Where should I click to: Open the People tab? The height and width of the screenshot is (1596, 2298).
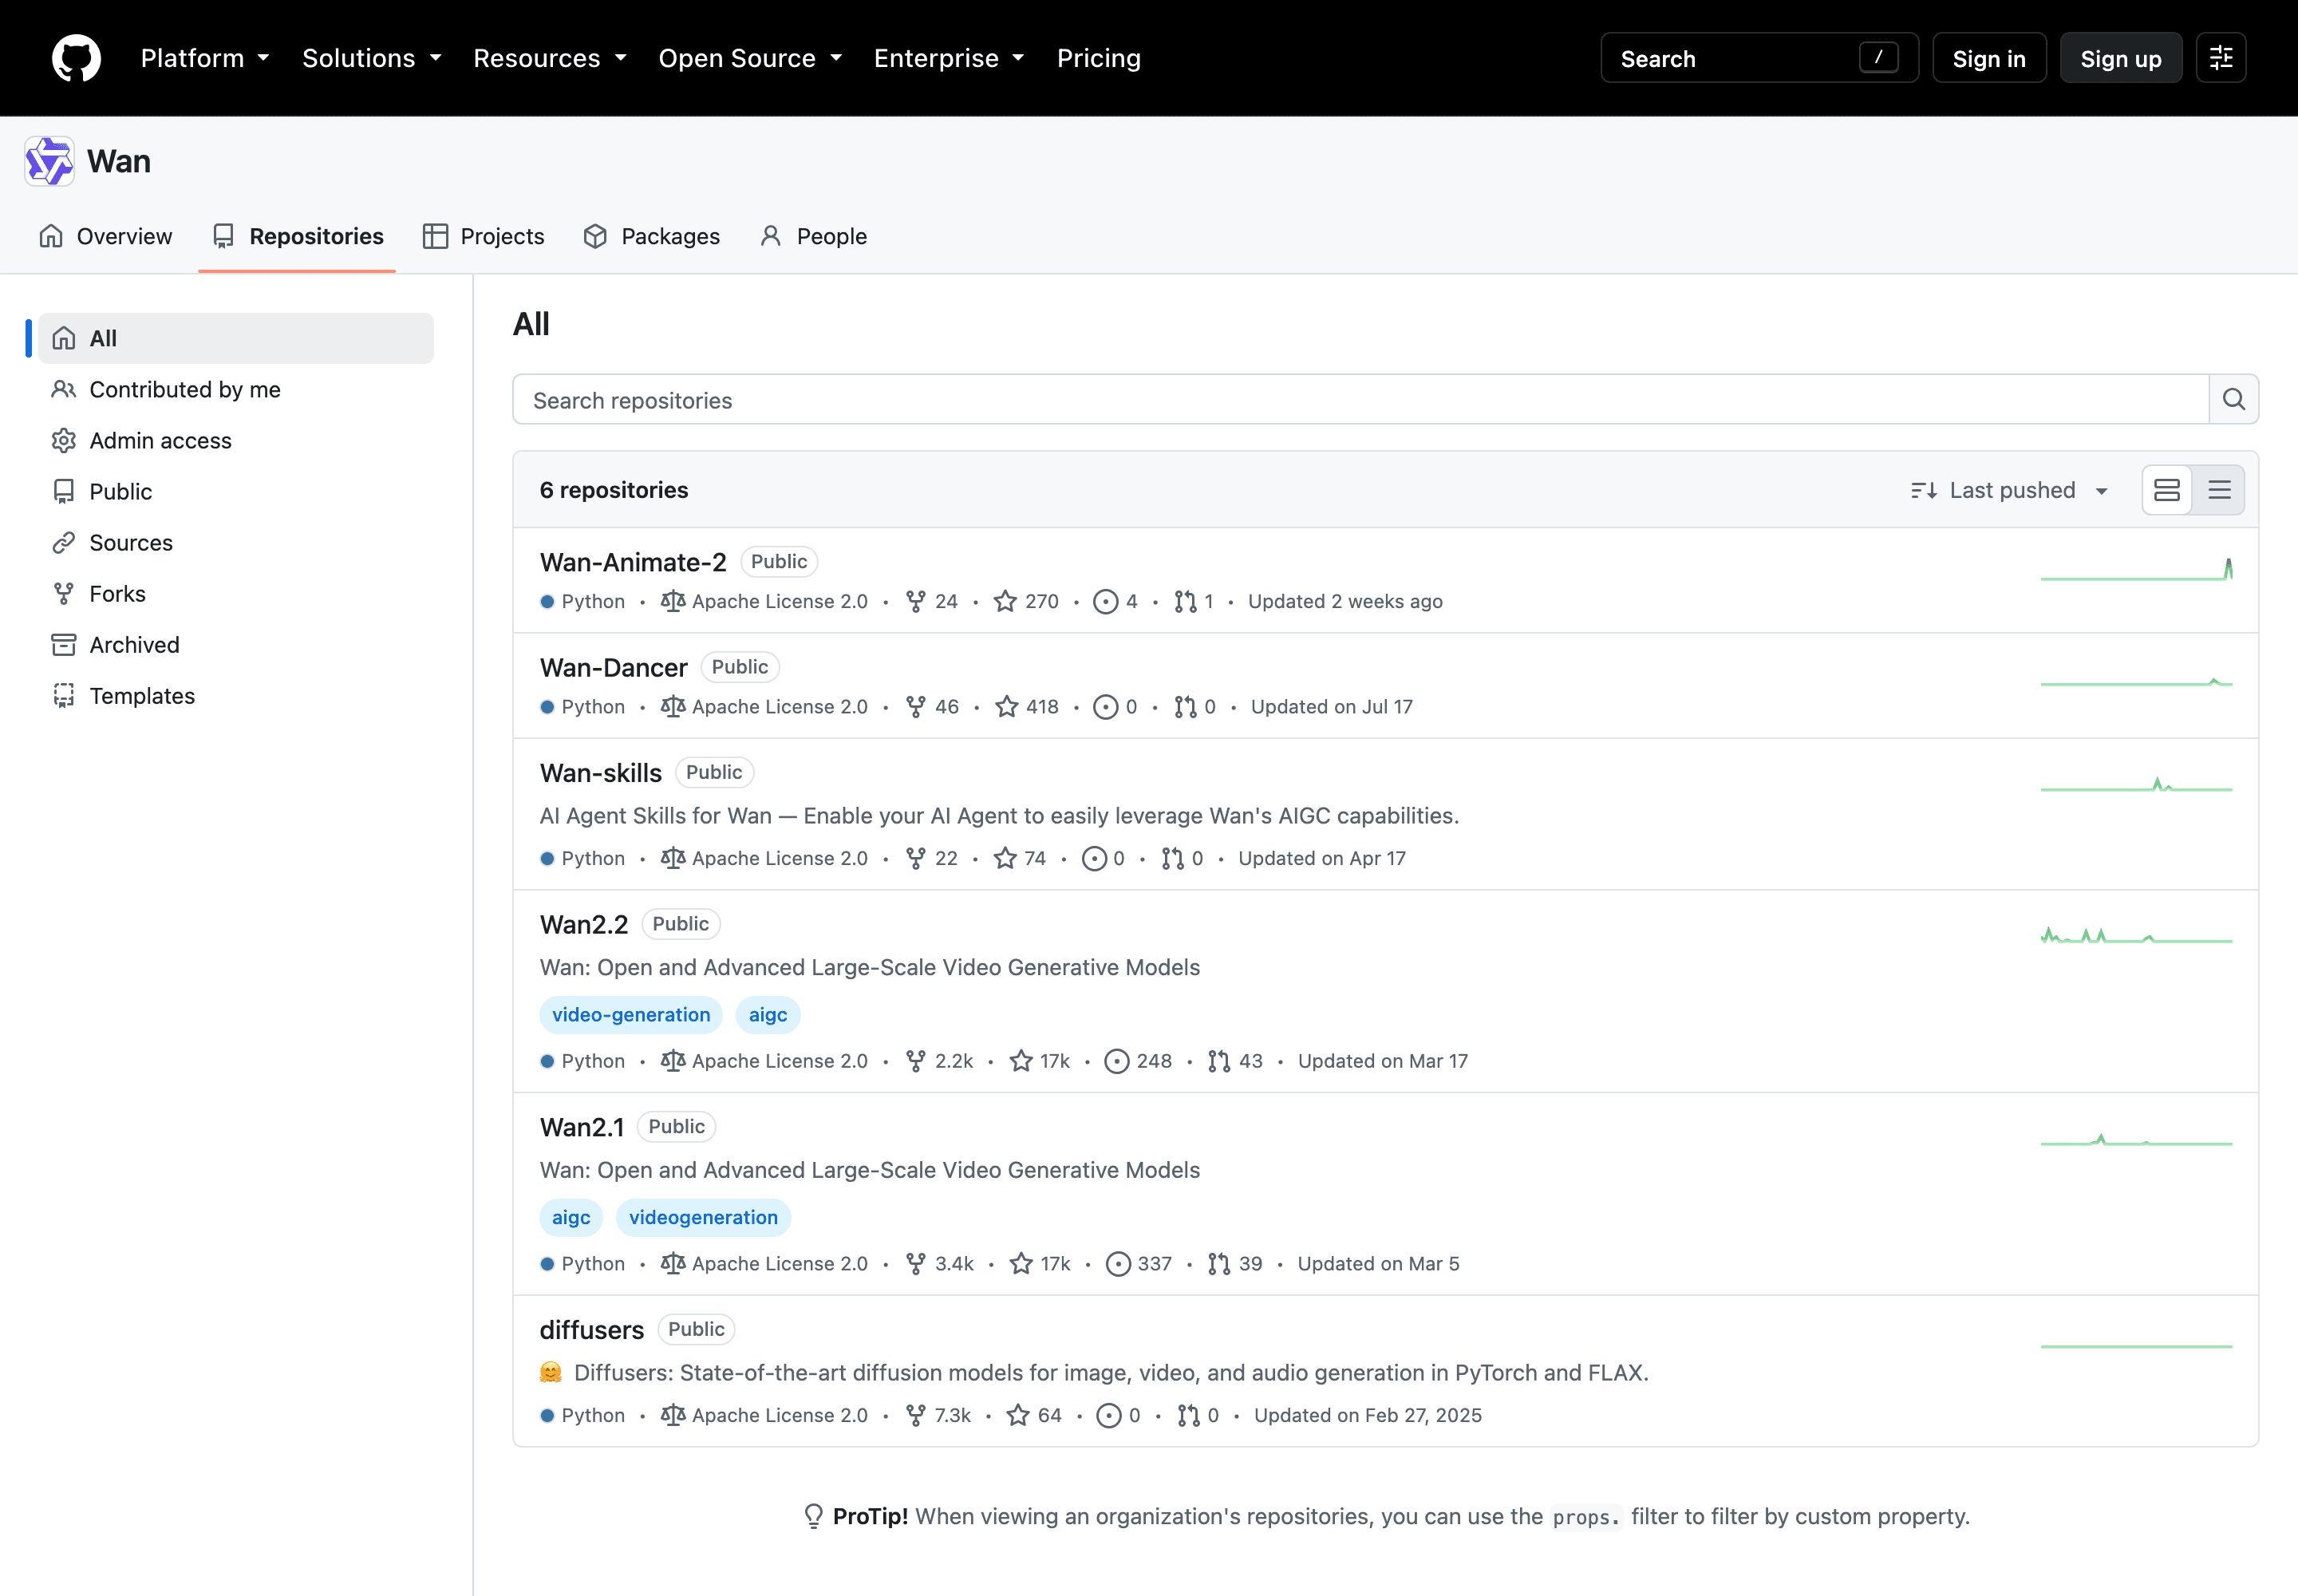coord(813,236)
